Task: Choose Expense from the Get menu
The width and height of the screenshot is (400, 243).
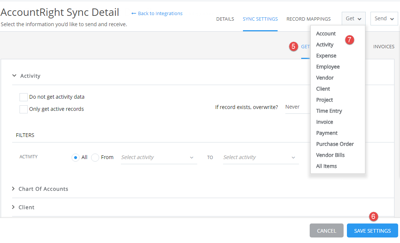Action: click(326, 56)
